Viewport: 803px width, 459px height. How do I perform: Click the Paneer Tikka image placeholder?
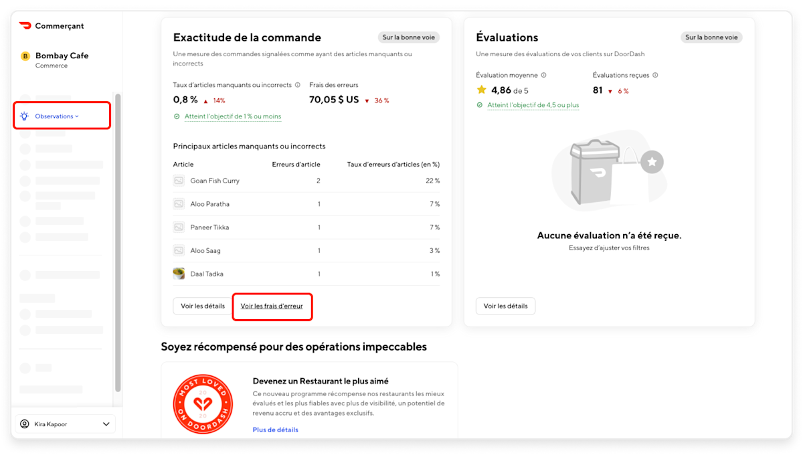[179, 227]
